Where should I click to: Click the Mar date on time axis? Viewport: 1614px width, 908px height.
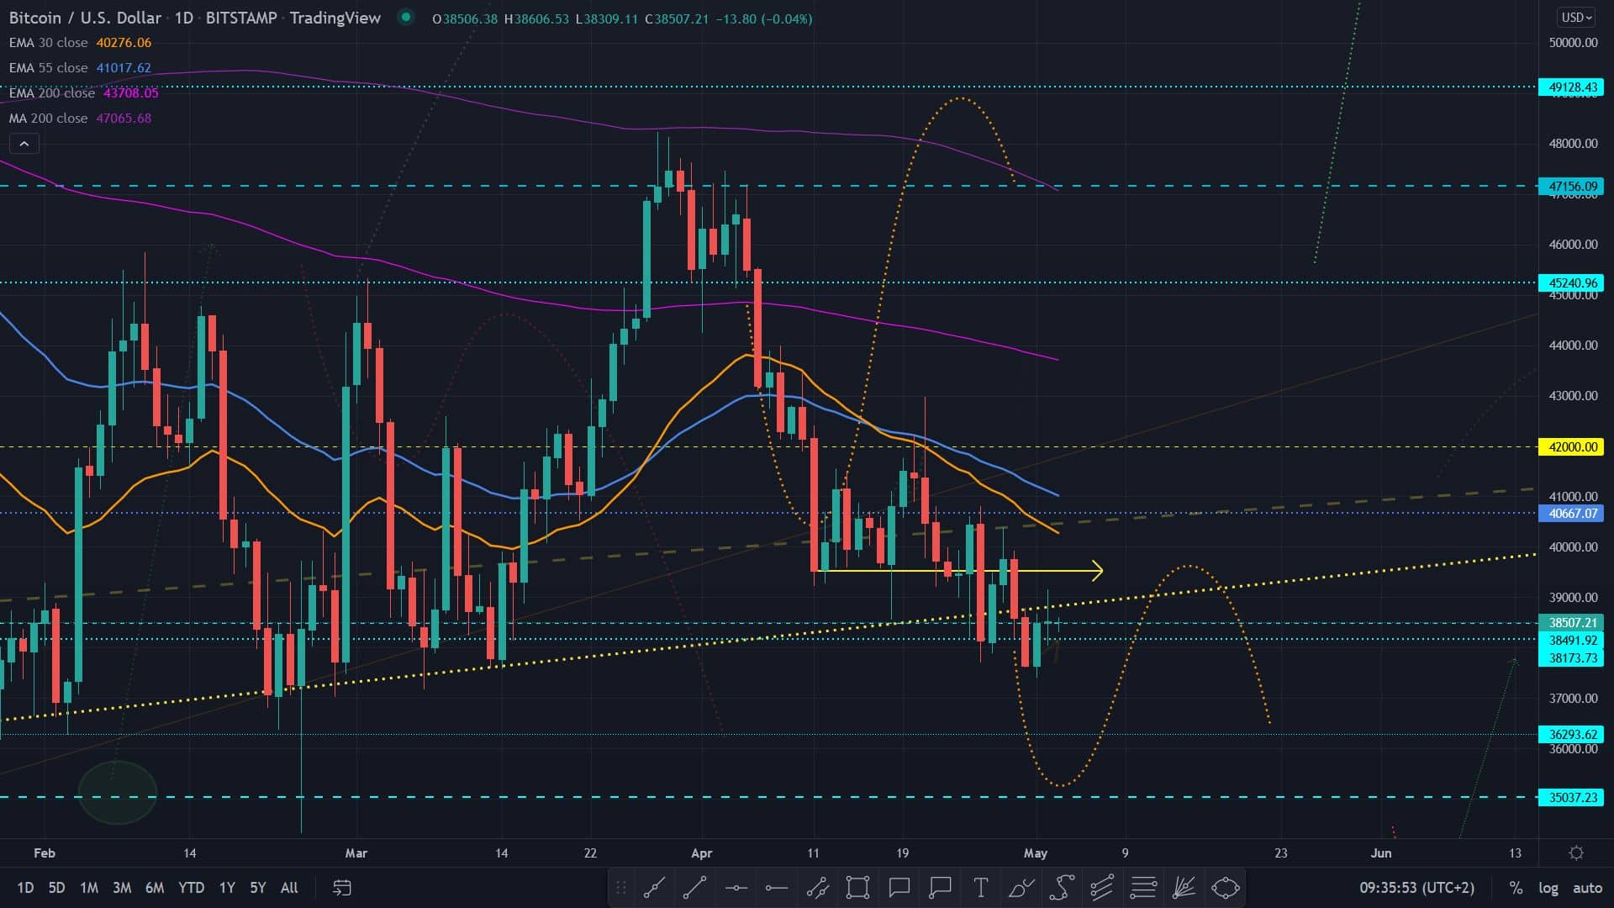[x=356, y=853]
